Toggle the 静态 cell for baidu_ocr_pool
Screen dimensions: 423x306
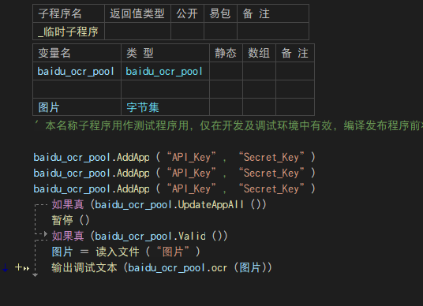(x=226, y=71)
